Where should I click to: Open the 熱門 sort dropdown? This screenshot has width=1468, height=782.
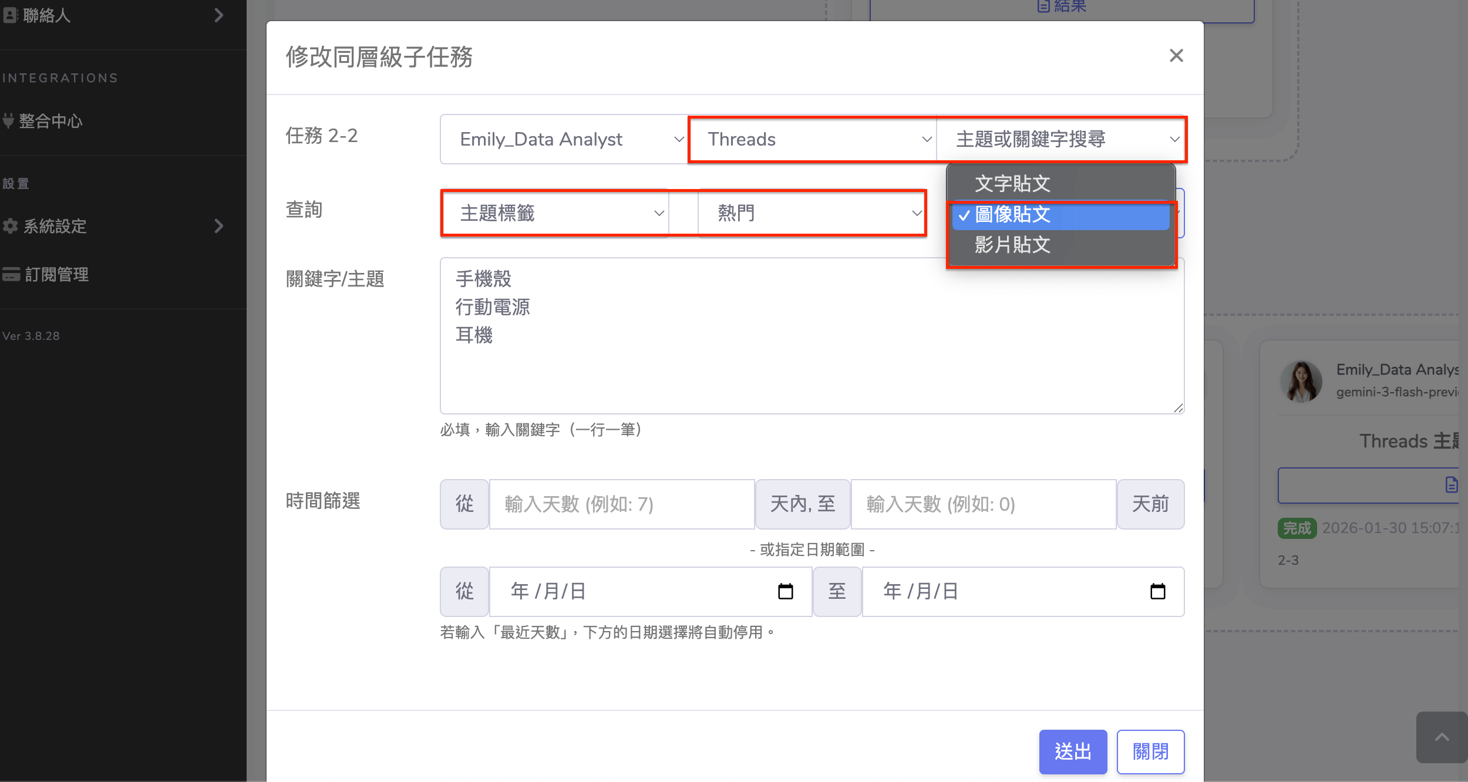[x=812, y=213]
